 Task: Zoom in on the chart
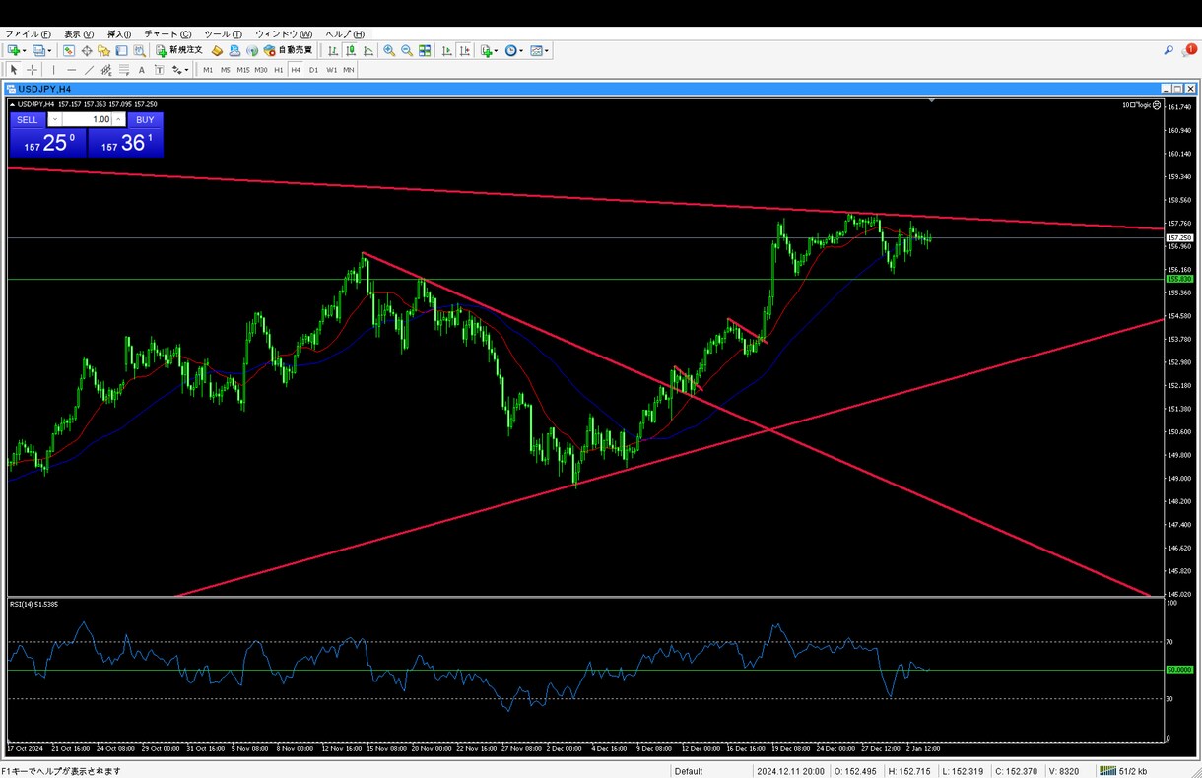(389, 50)
